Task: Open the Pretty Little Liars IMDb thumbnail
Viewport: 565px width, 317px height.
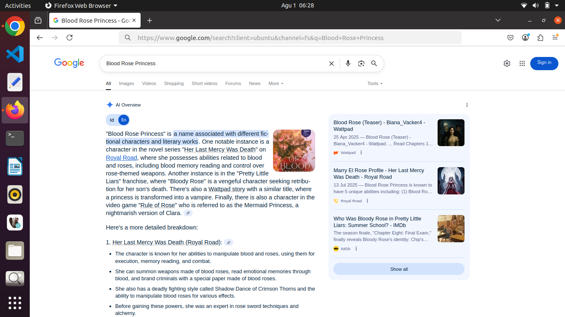Action: pyautogui.click(x=451, y=229)
